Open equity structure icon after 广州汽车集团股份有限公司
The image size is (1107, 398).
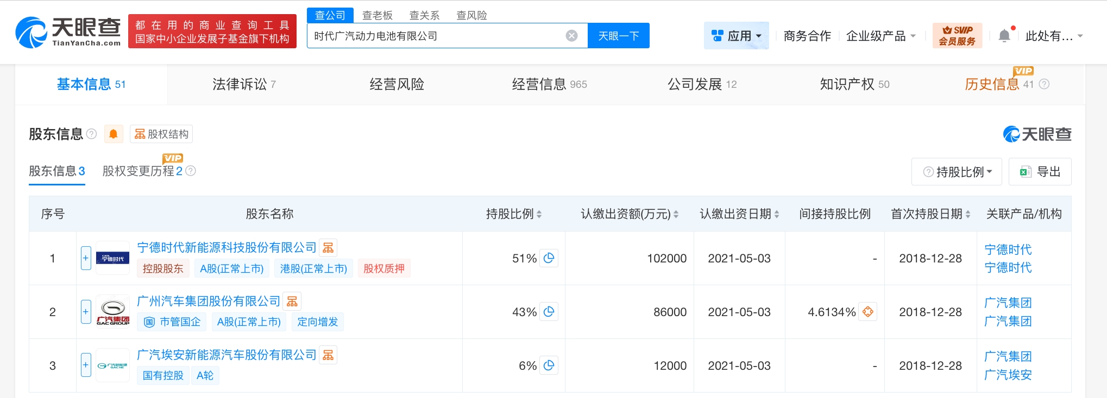tap(292, 301)
